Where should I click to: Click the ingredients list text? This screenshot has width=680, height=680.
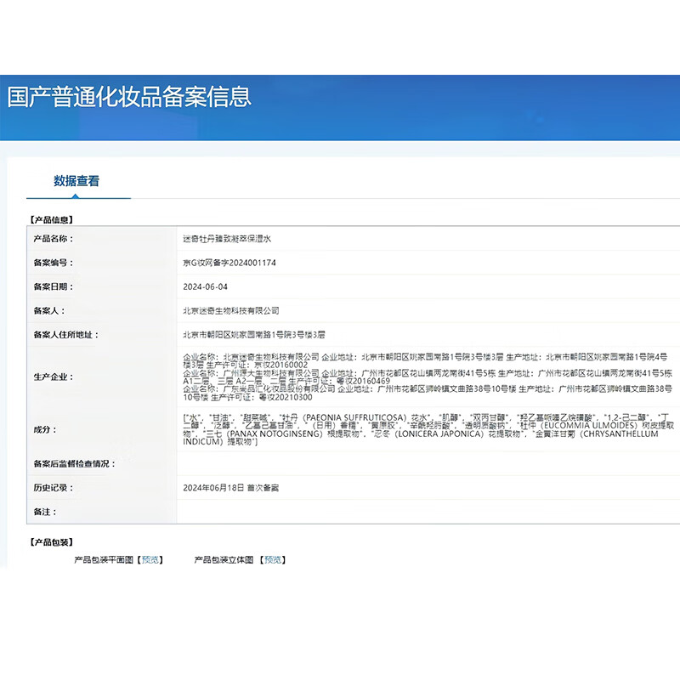pos(425,430)
